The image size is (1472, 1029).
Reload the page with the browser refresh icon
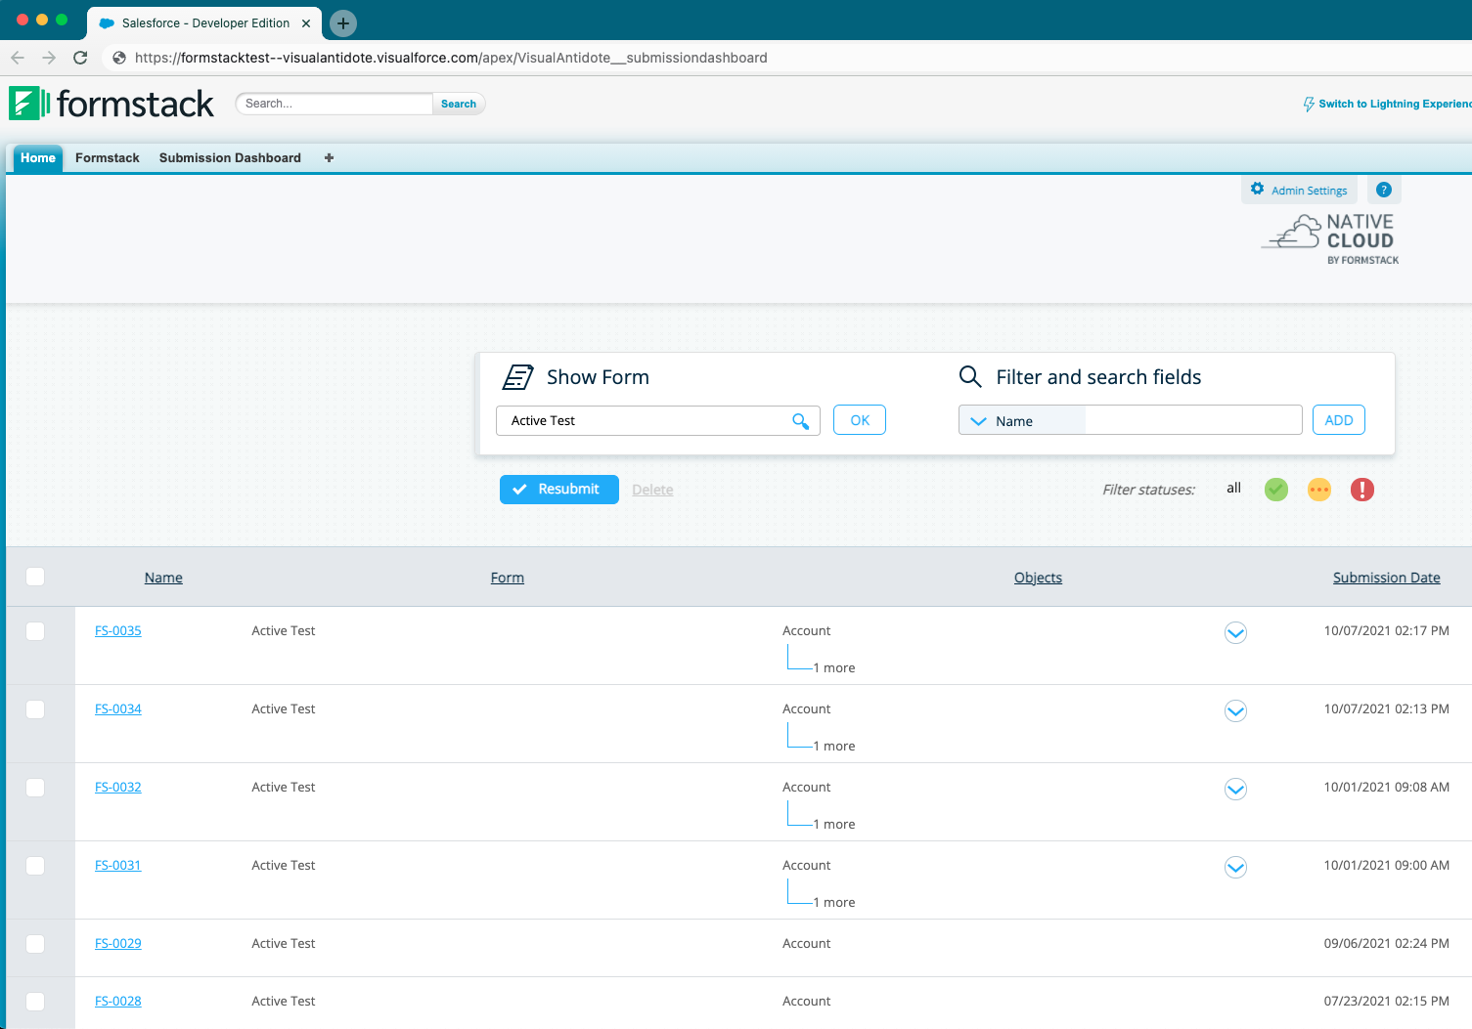coord(81,58)
